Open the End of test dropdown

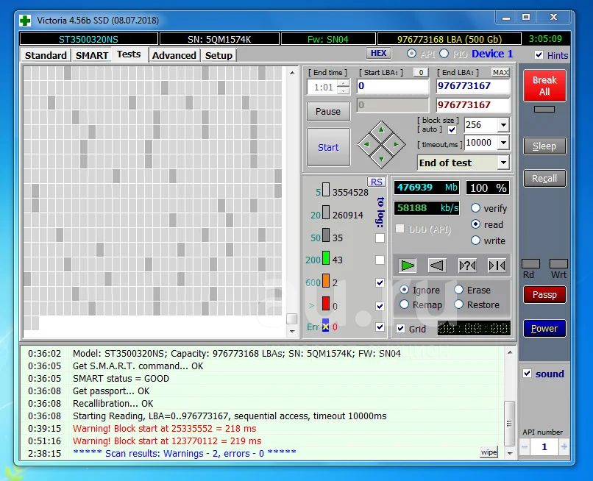pos(503,163)
